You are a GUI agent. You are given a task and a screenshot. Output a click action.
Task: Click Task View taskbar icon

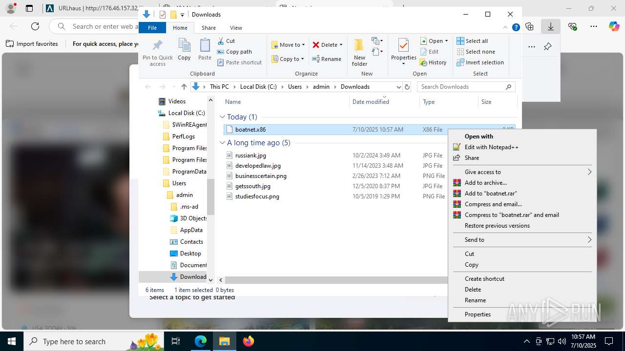[x=176, y=341]
